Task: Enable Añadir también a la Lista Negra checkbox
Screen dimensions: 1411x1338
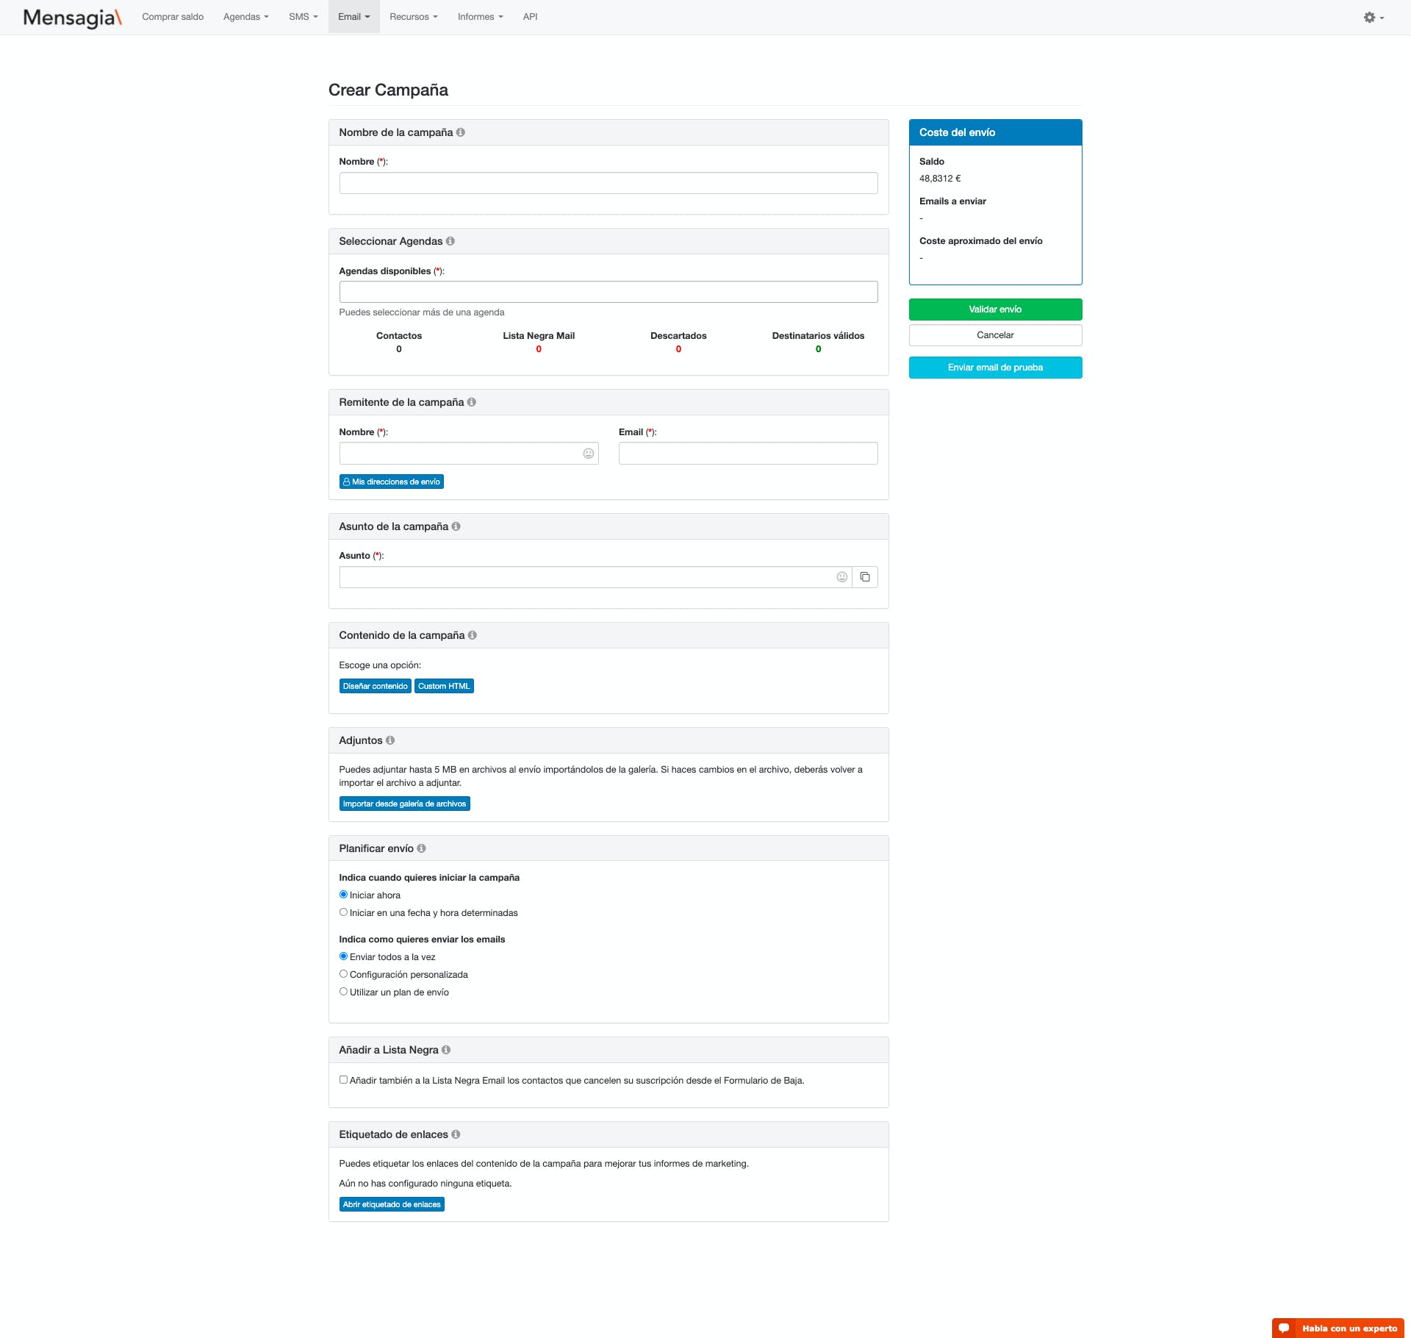Action: point(343,1080)
